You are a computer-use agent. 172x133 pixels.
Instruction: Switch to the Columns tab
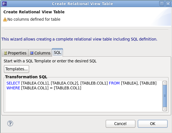click(x=40, y=53)
